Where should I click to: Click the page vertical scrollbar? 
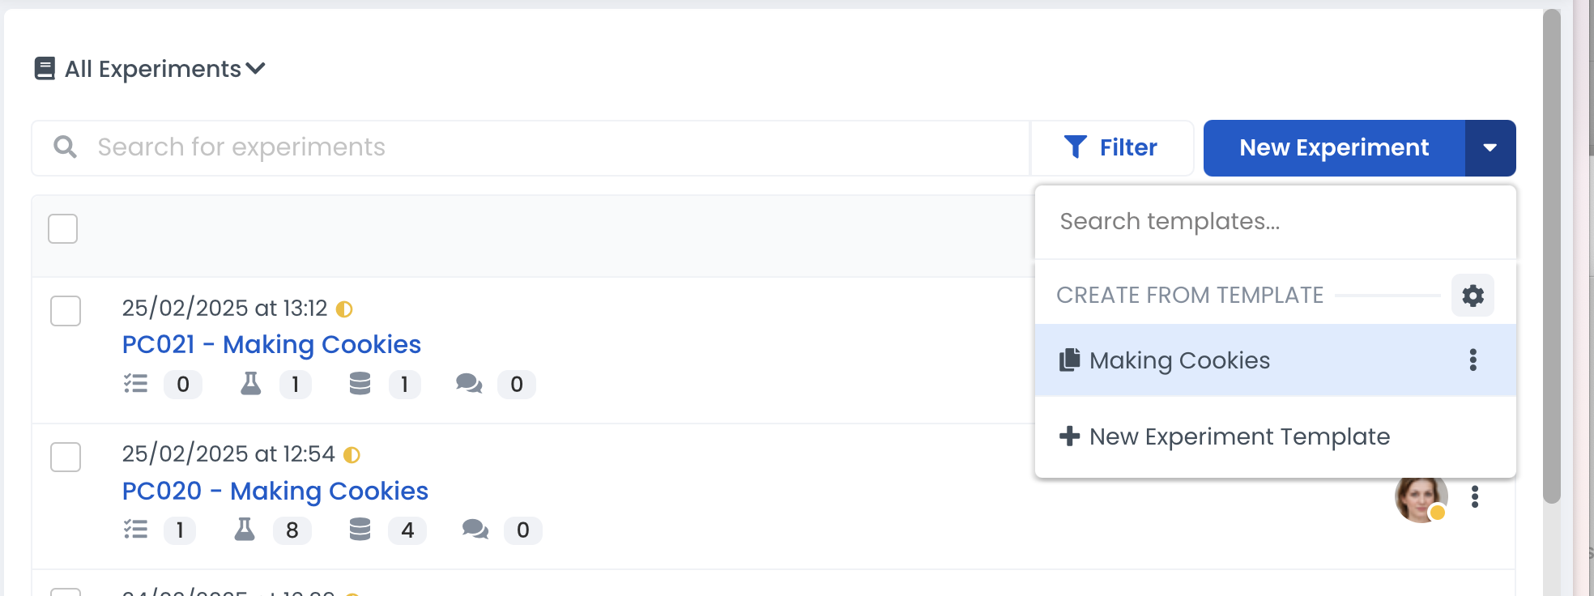point(1552,256)
